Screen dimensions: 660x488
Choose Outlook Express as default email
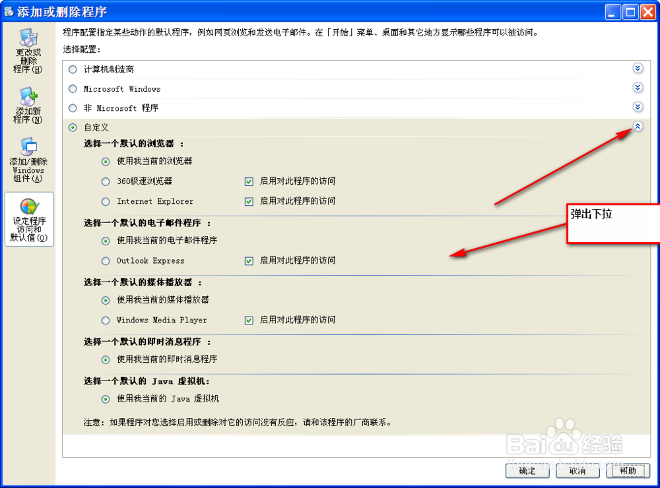click(106, 261)
